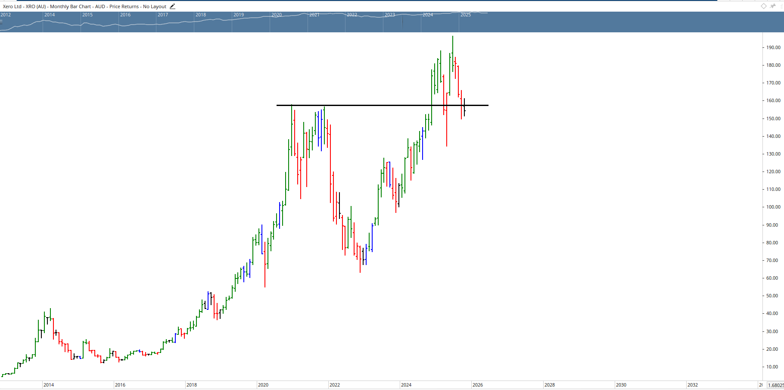Click the 160.00 price axis label
Viewport: 784px width, 390px height.
(x=773, y=101)
